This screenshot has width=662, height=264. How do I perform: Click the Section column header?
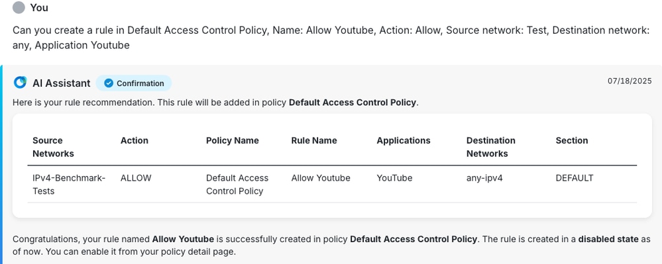point(572,140)
